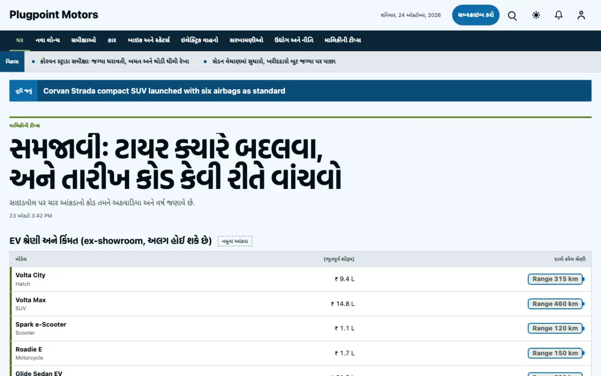Screen dimensions: 601x376
Task: Open the search icon in header
Action: click(x=512, y=16)
